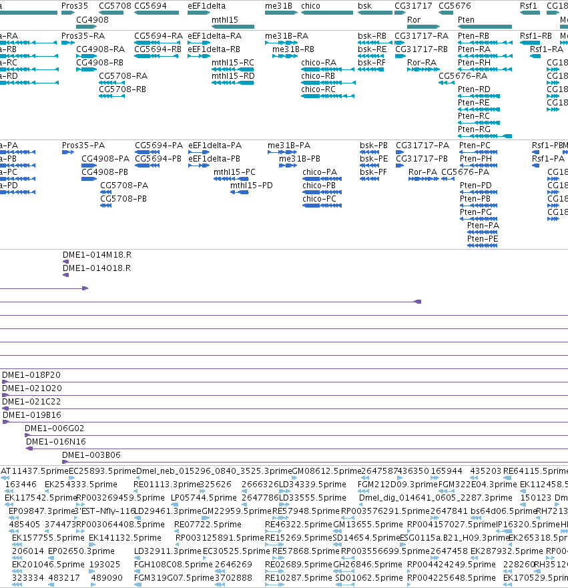This screenshot has height=588, width=568.
Task: Select protein Pten-PA
Action: coord(483,232)
